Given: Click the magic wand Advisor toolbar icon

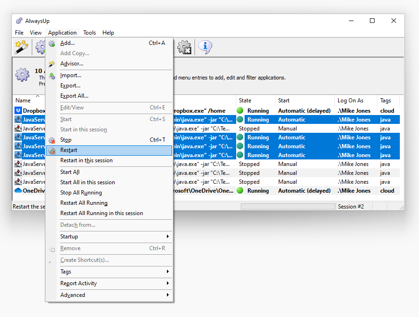Looking at the screenshot, I should coord(22,47).
